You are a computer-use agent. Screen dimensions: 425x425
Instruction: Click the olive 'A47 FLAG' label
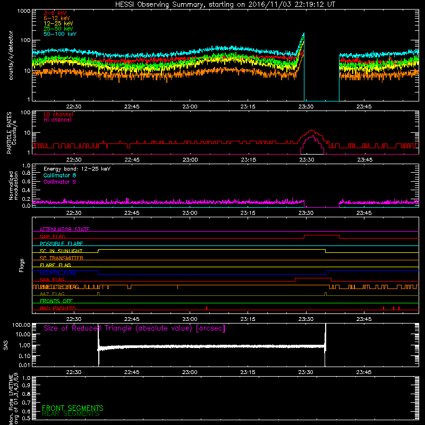pyautogui.click(x=52, y=294)
